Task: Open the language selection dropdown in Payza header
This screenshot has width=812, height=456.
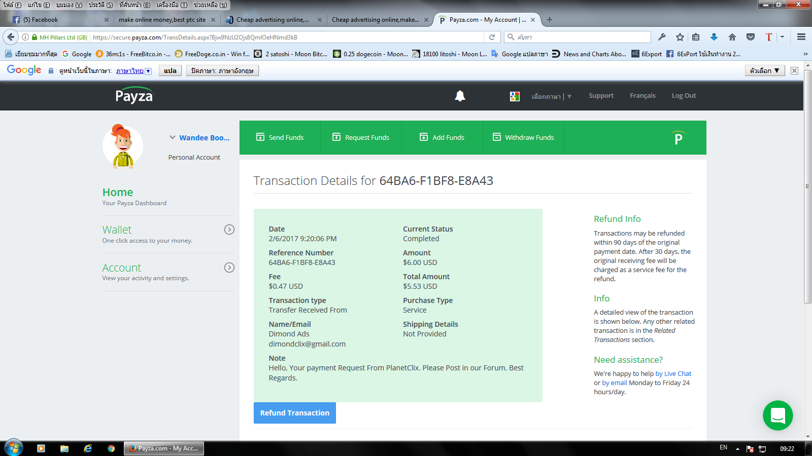Action: [x=551, y=96]
